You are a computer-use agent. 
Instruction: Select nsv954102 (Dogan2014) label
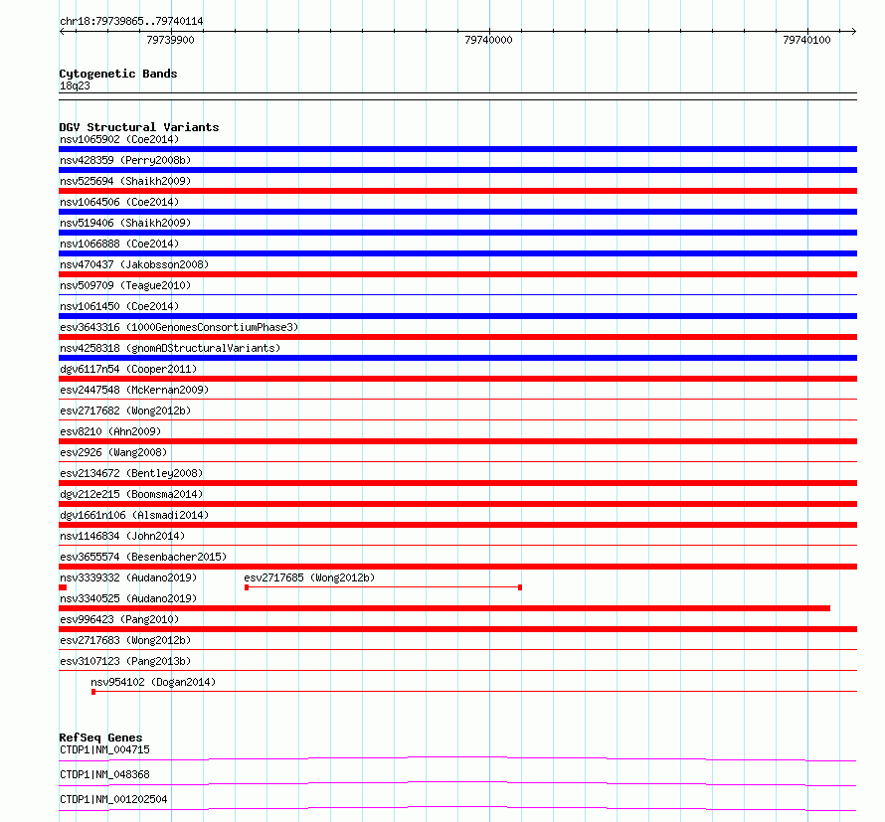tap(153, 682)
